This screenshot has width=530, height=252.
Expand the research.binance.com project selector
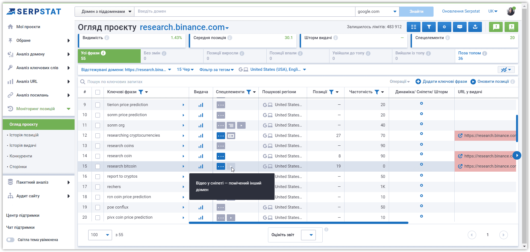click(184, 27)
